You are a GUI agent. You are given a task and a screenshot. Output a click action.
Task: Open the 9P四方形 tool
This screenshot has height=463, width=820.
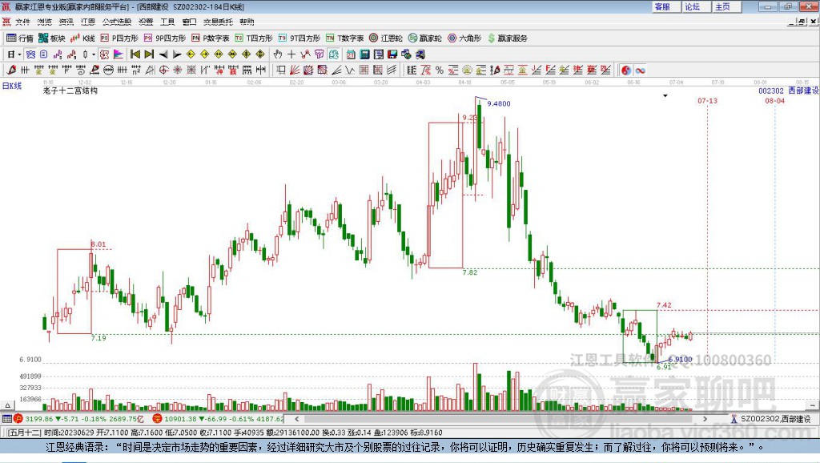(x=165, y=38)
